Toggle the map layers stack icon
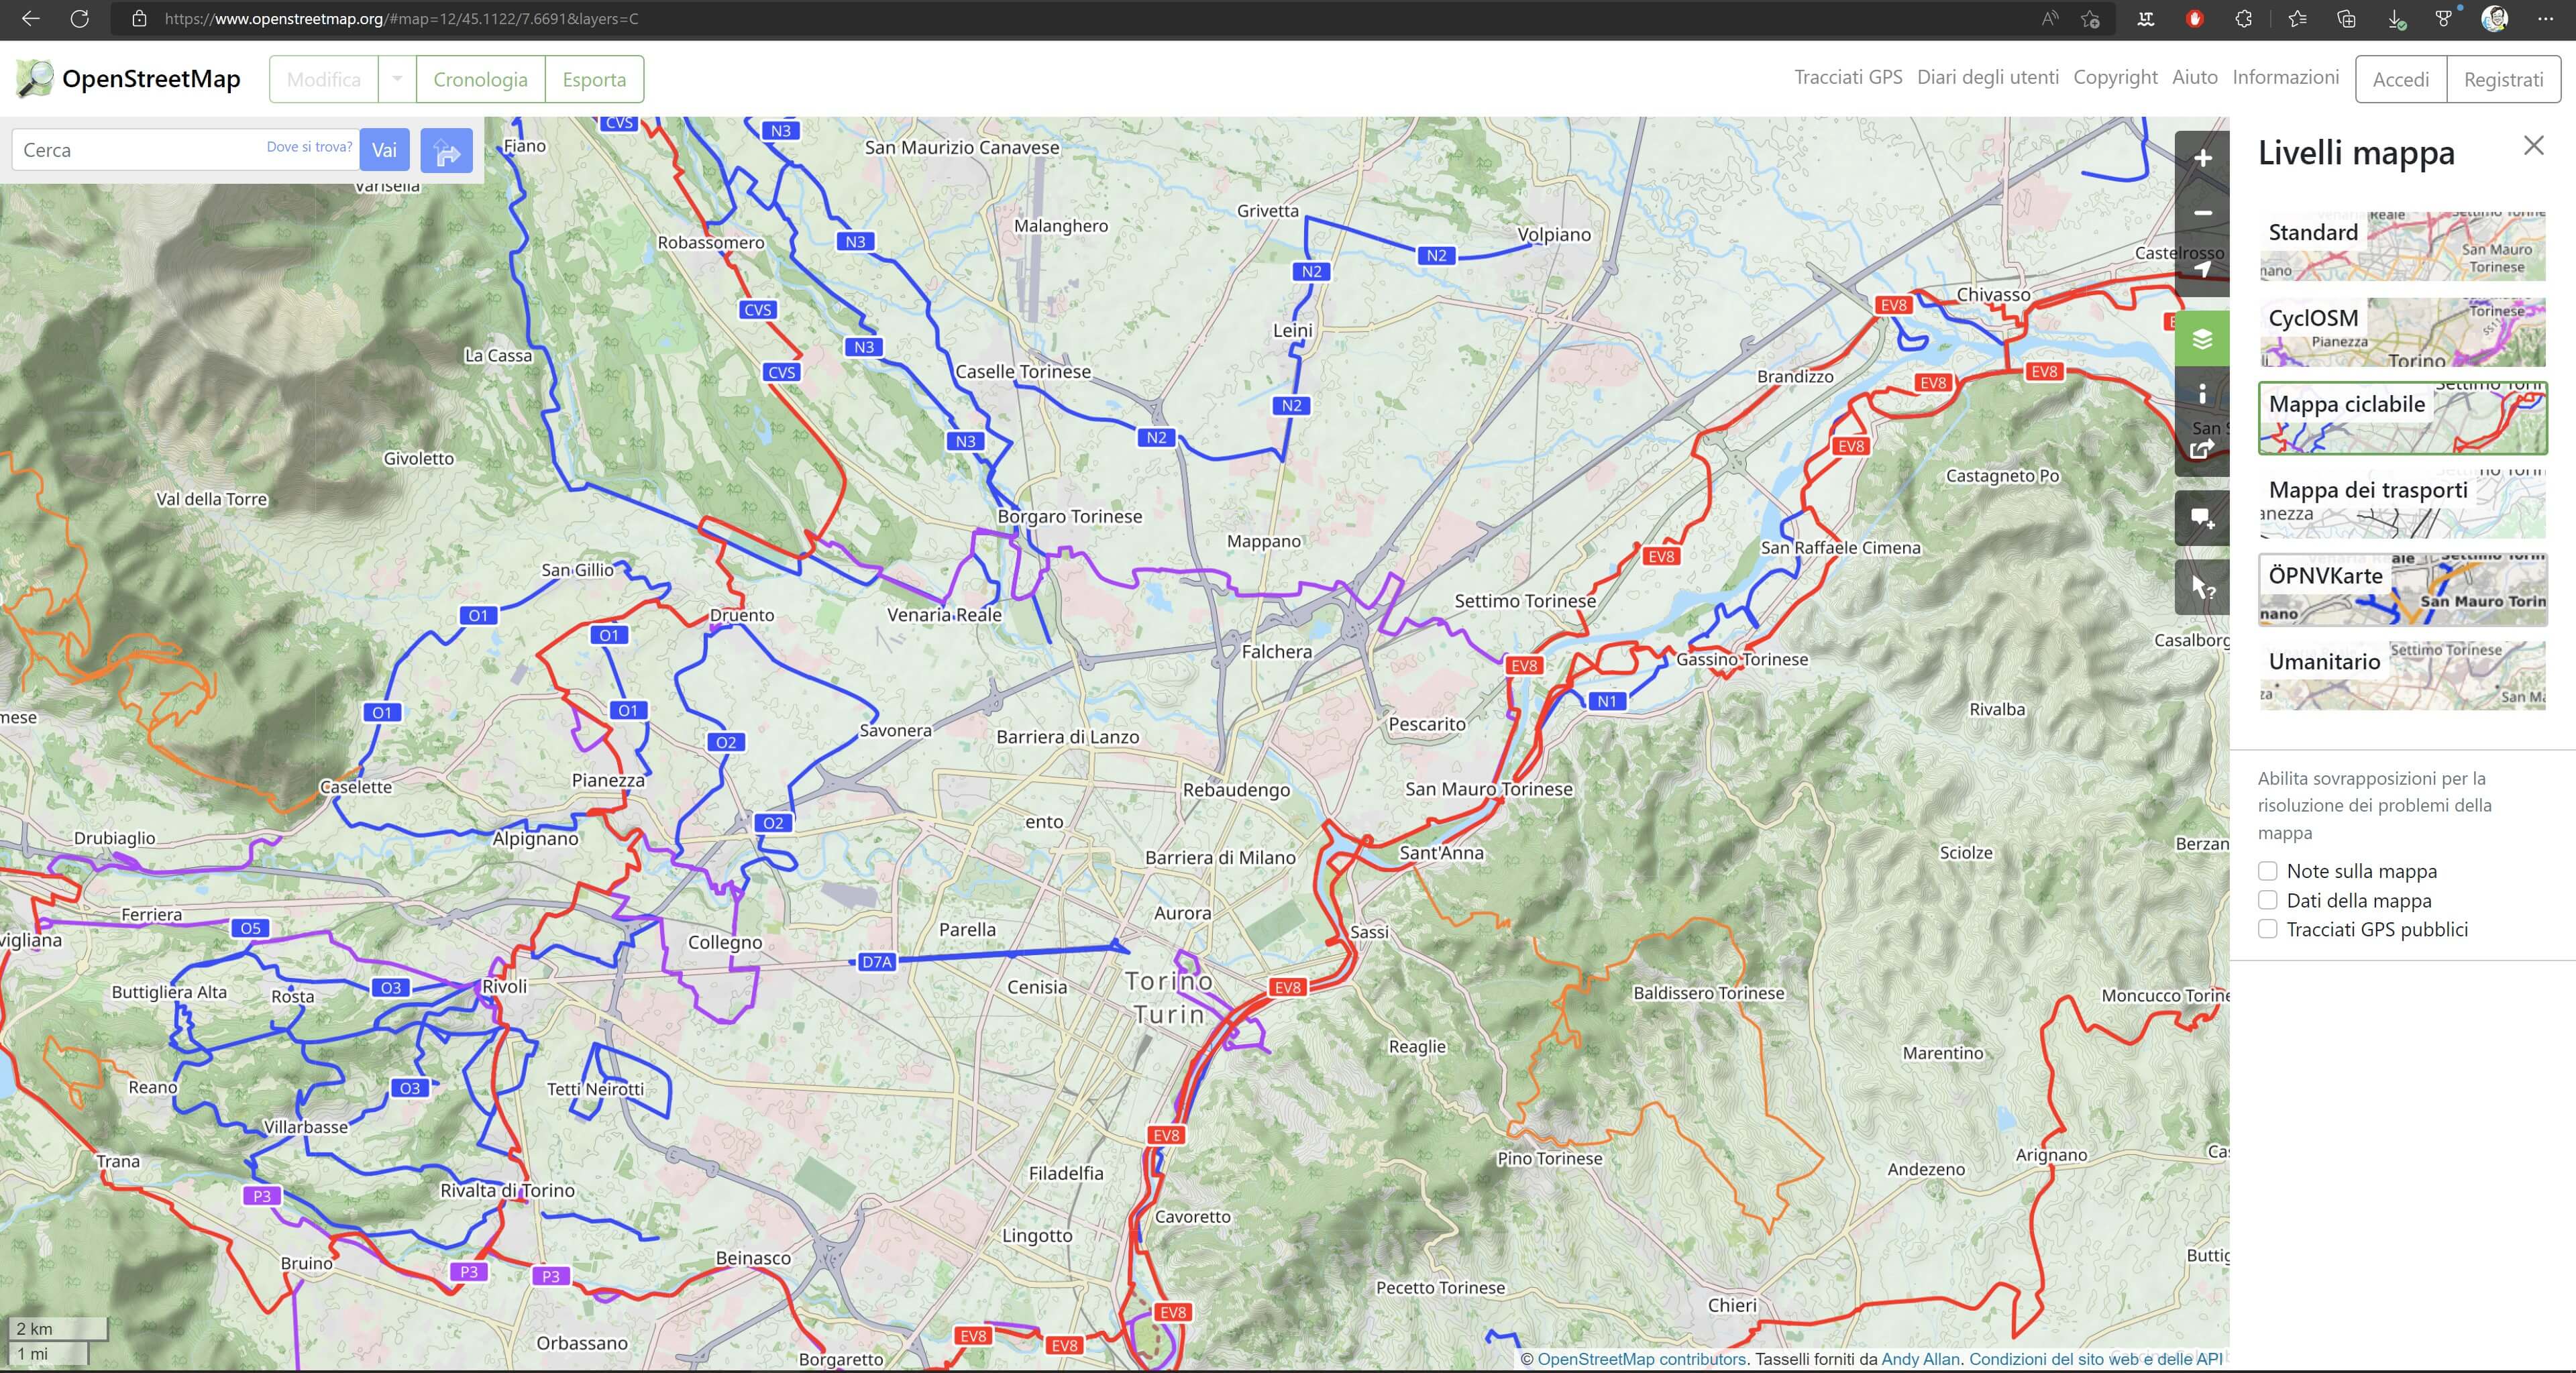This screenshot has width=2576, height=1373. tap(2202, 339)
